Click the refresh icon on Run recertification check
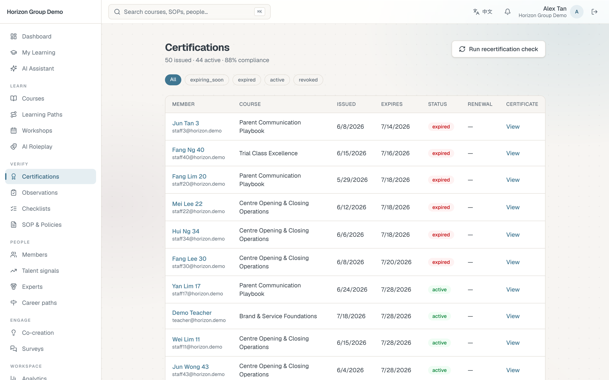Image resolution: width=609 pixels, height=380 pixels. click(x=462, y=49)
